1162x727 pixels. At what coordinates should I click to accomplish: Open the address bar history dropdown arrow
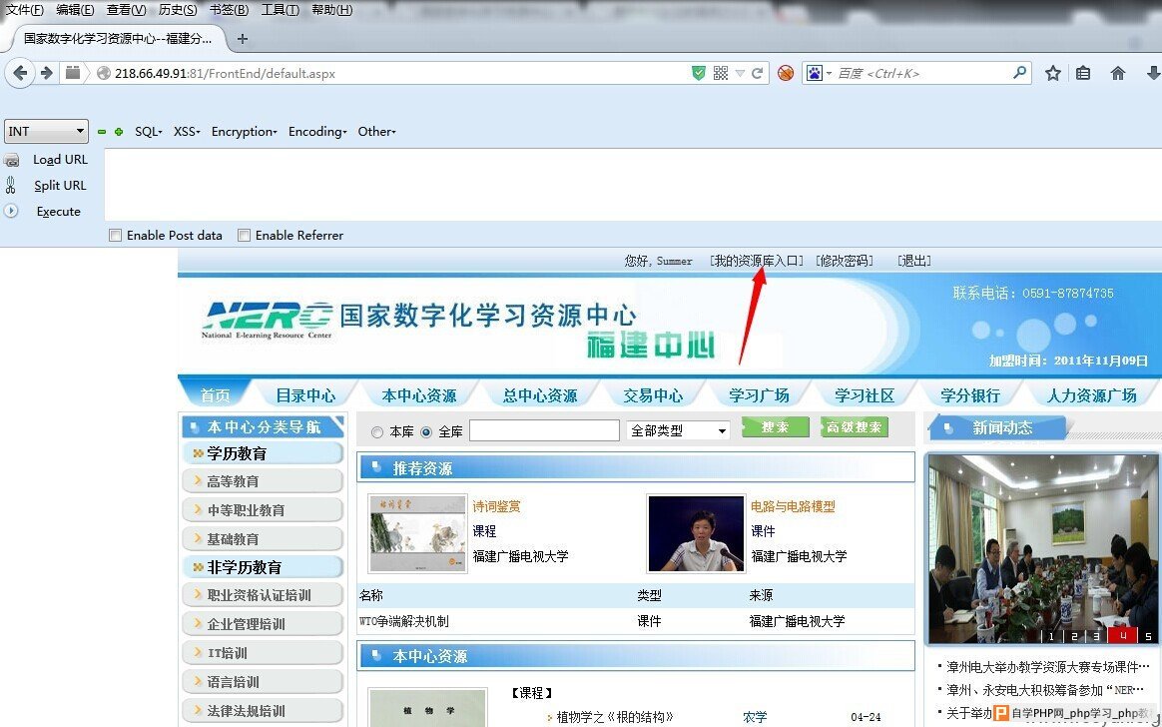coord(740,73)
